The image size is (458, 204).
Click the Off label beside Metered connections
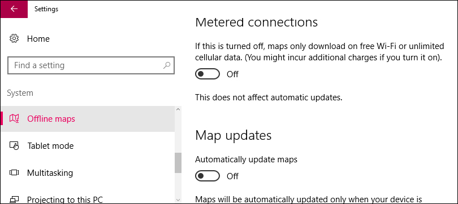[x=232, y=74]
